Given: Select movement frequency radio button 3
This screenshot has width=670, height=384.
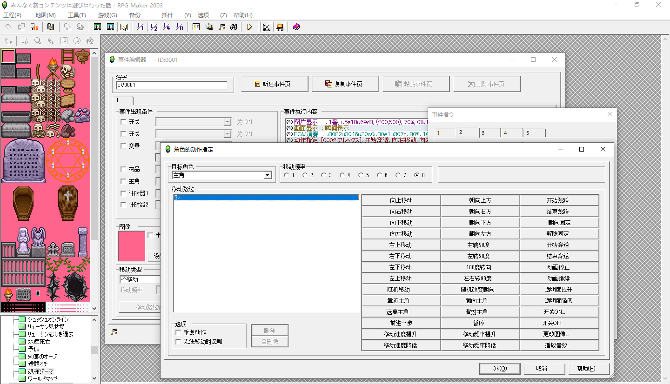Looking at the screenshot, I should click(324, 175).
